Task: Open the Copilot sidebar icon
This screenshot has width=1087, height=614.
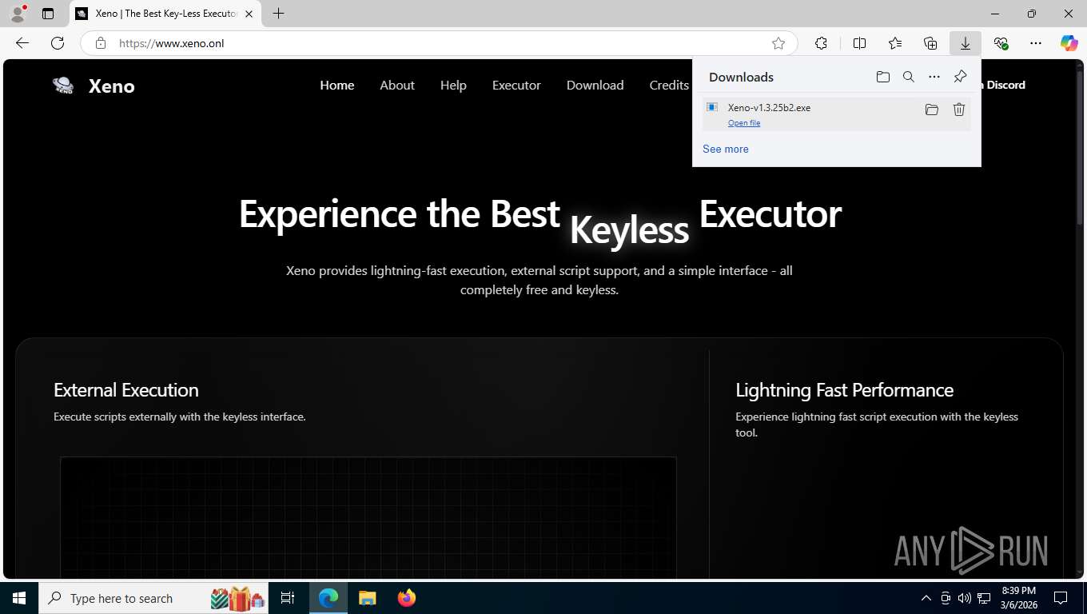Action: [x=1069, y=43]
